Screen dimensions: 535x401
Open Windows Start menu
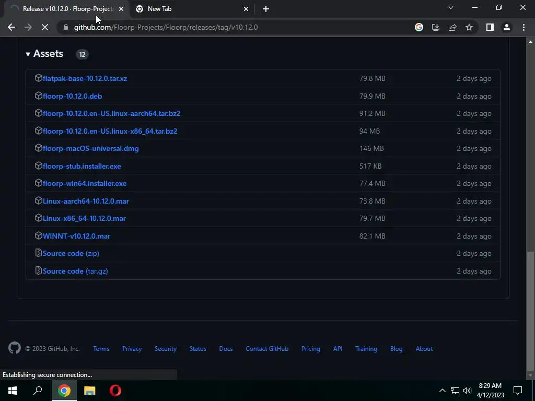[x=13, y=391]
